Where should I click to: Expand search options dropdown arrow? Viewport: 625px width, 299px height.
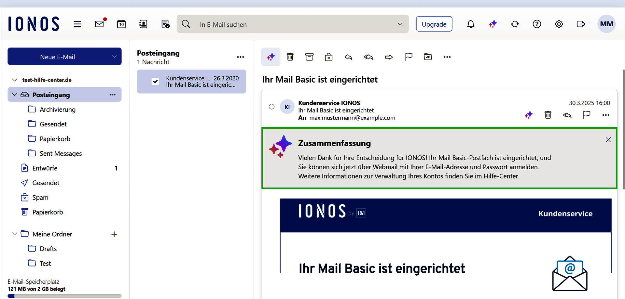tap(400, 24)
